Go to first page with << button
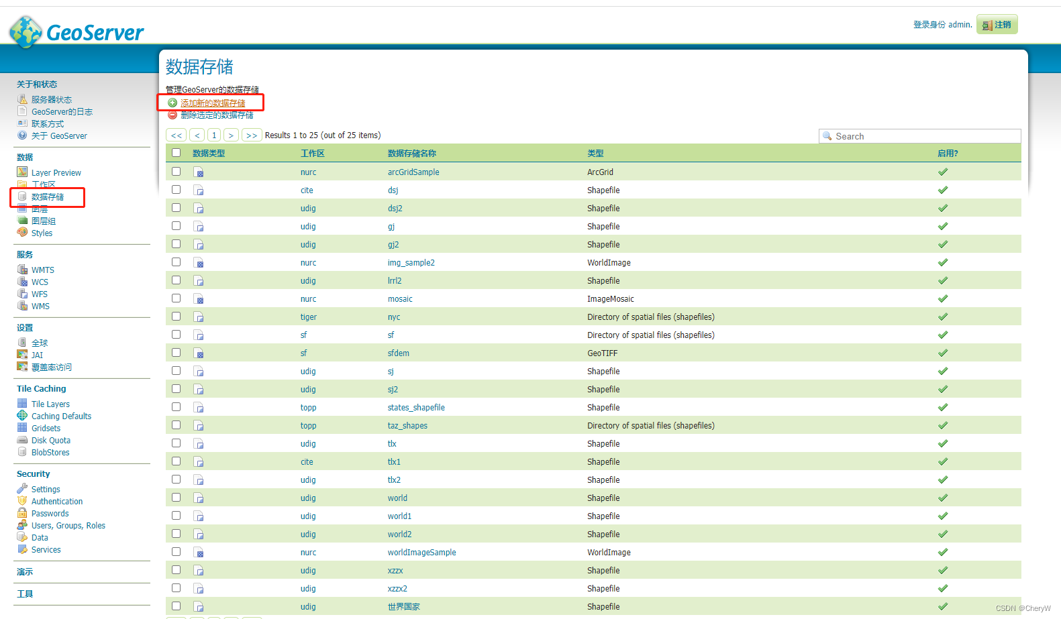The height and width of the screenshot is (619, 1061). 176,135
